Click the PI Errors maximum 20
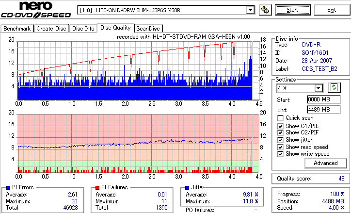 click(x=74, y=201)
